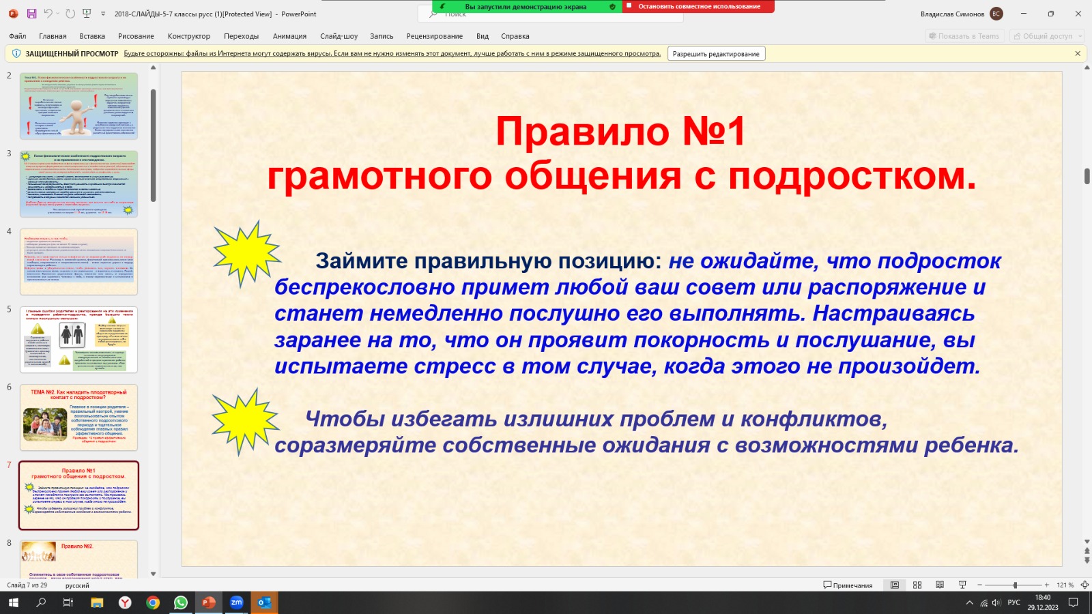Open Zoom app from the taskbar
Viewport: 1092px width, 614px height.
pyautogui.click(x=236, y=602)
